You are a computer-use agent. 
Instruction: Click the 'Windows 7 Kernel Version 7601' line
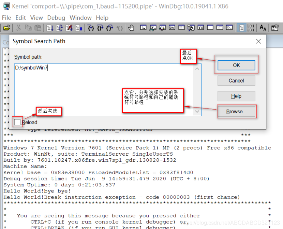tap(137, 148)
